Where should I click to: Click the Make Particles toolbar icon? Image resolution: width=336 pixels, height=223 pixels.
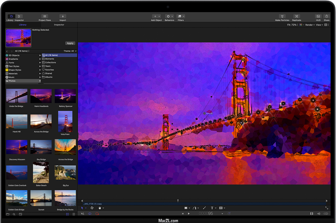click(x=282, y=16)
